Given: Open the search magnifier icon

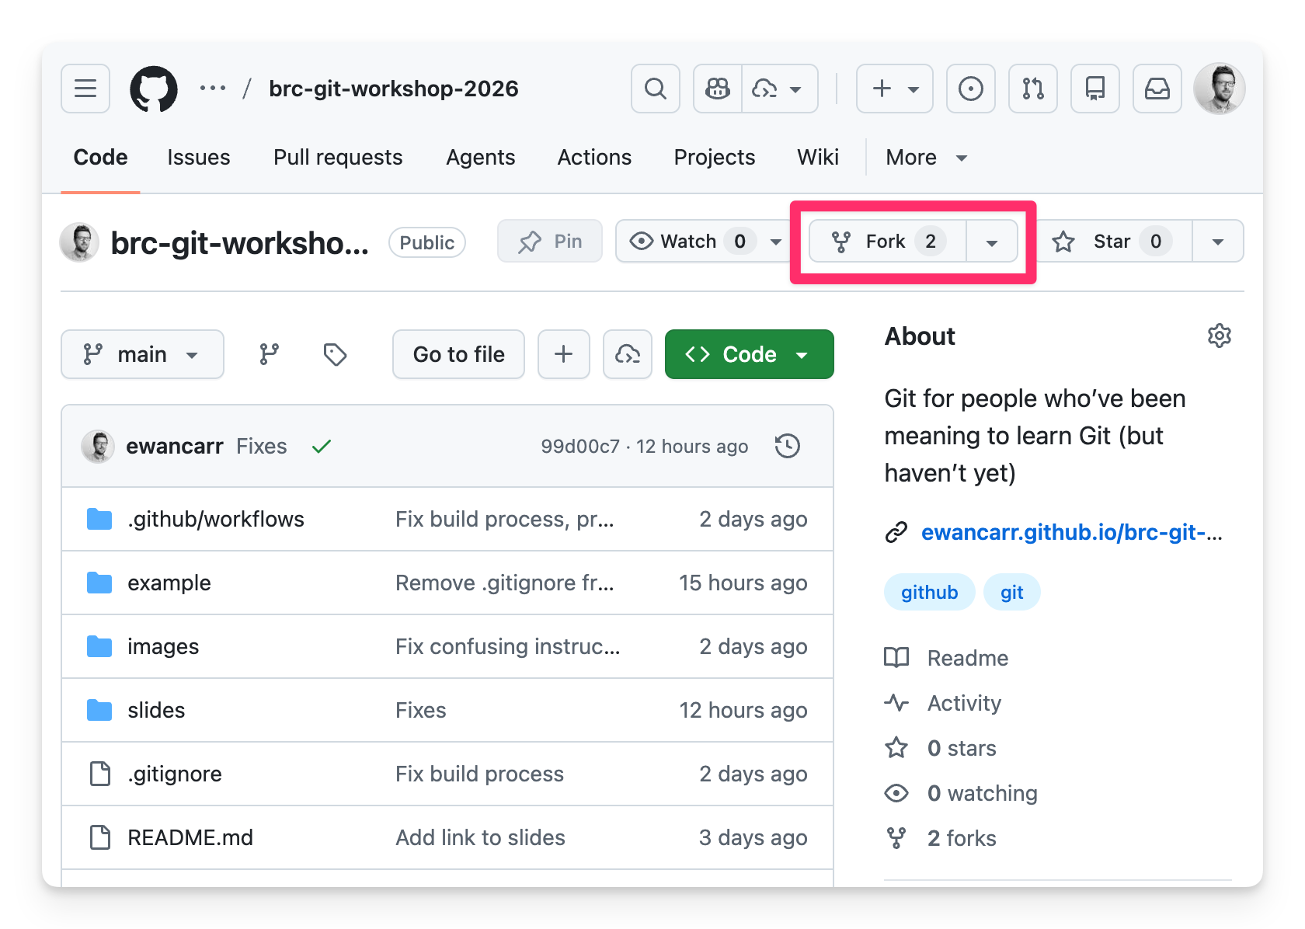Looking at the screenshot, I should pyautogui.click(x=656, y=89).
